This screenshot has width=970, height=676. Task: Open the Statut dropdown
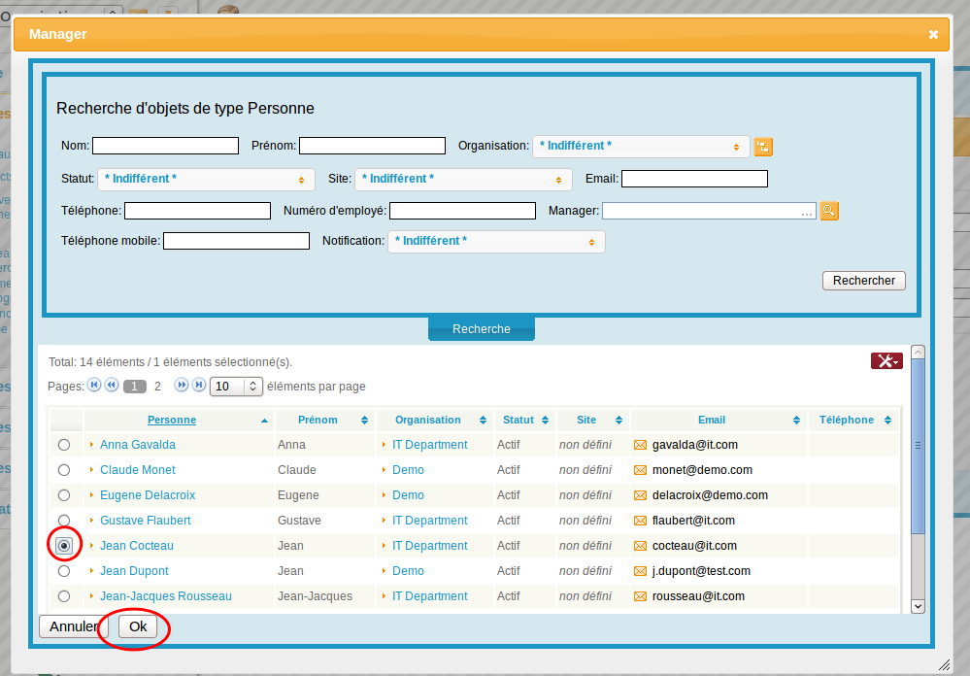[x=206, y=179]
